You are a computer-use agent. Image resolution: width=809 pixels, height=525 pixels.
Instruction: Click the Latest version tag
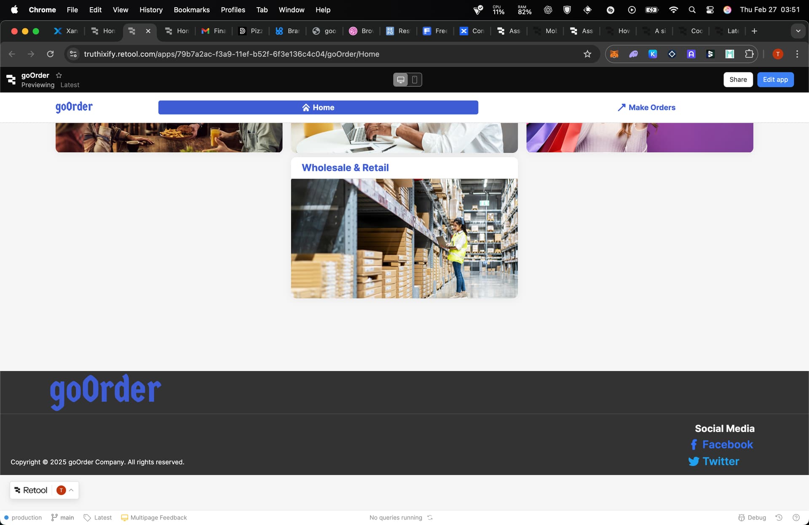coord(98,517)
